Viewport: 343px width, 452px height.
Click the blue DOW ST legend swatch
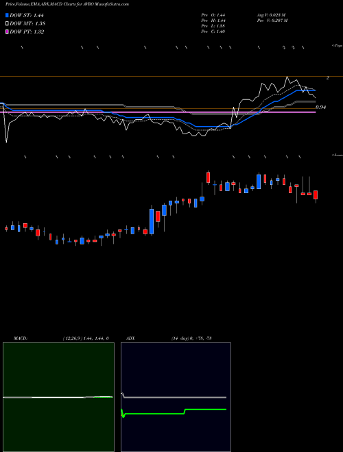tap(7, 15)
